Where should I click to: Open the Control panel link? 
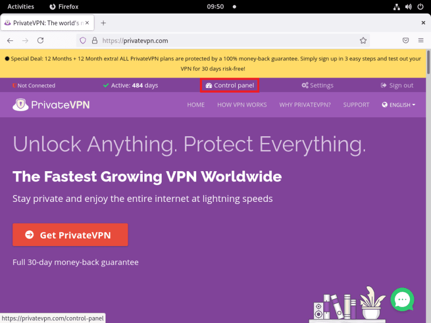click(x=230, y=86)
